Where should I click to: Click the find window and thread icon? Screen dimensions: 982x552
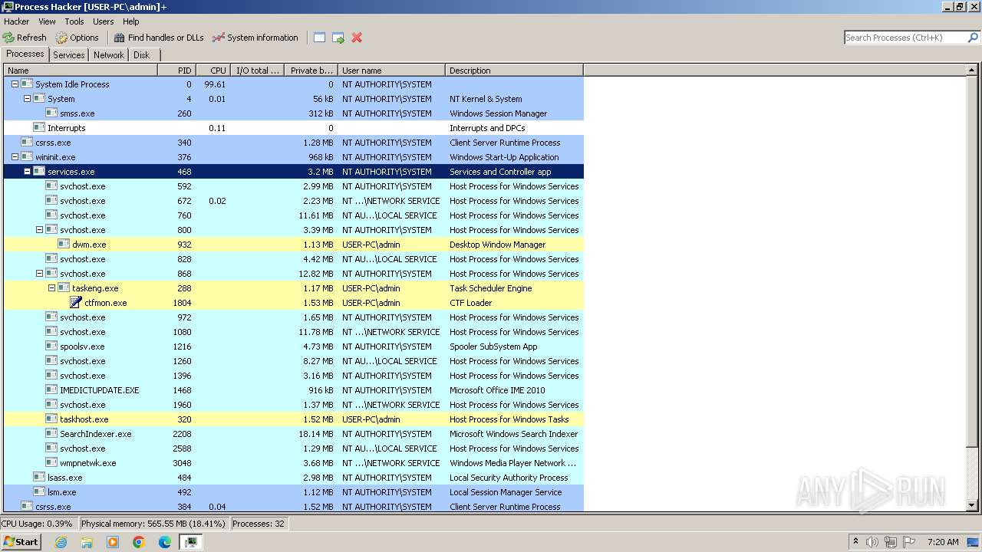tap(338, 38)
